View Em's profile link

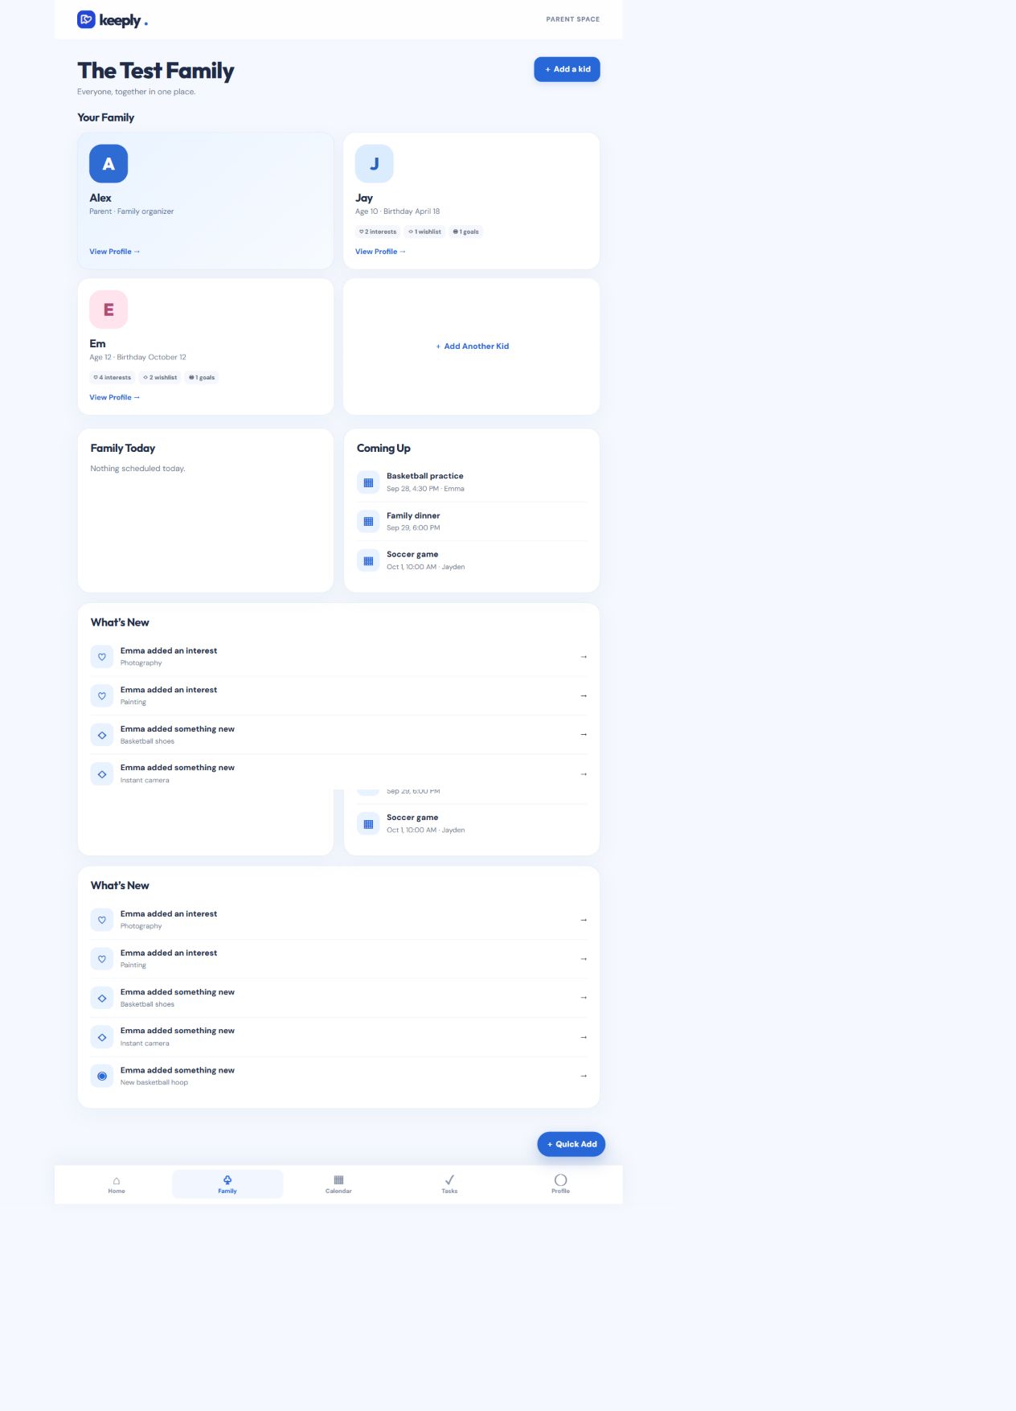(x=114, y=397)
